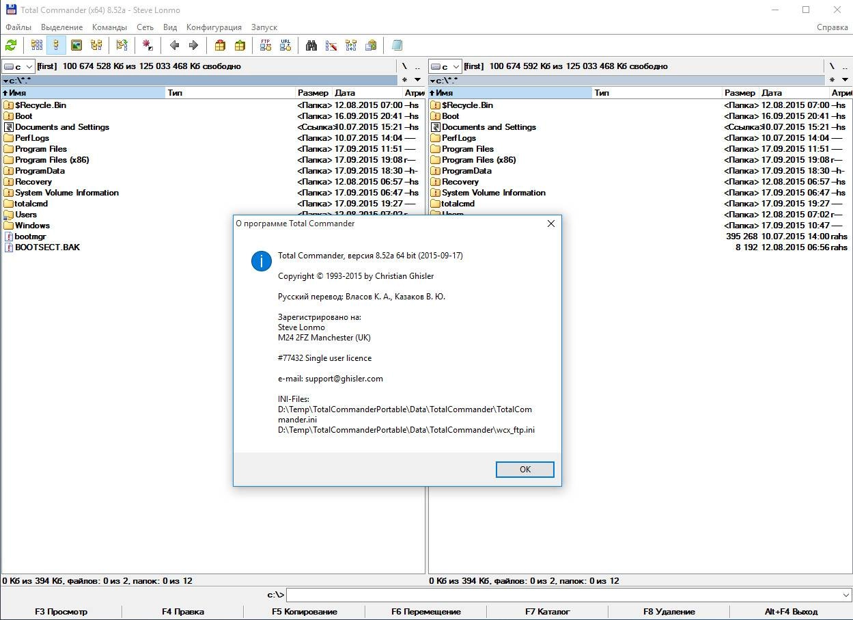Select the highlighted full details view icon

[x=57, y=45]
